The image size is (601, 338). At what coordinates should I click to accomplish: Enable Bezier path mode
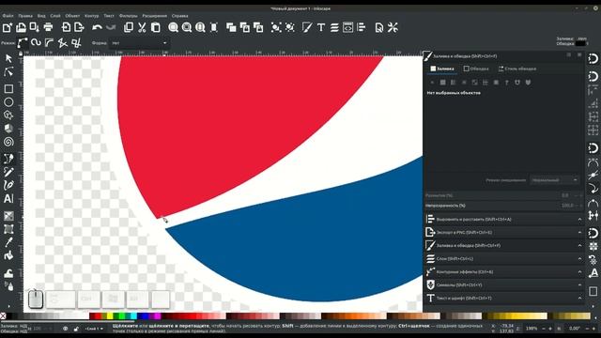23,43
